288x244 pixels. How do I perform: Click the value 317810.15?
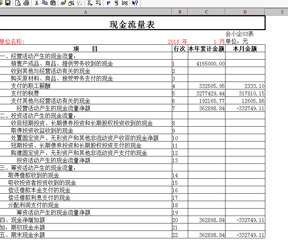tap(252, 94)
